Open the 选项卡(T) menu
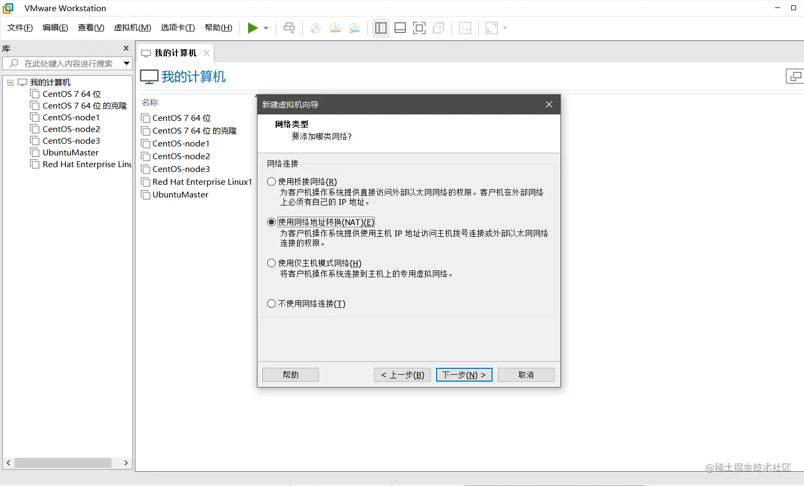Screen dimensions: 804x486 tap(178, 28)
